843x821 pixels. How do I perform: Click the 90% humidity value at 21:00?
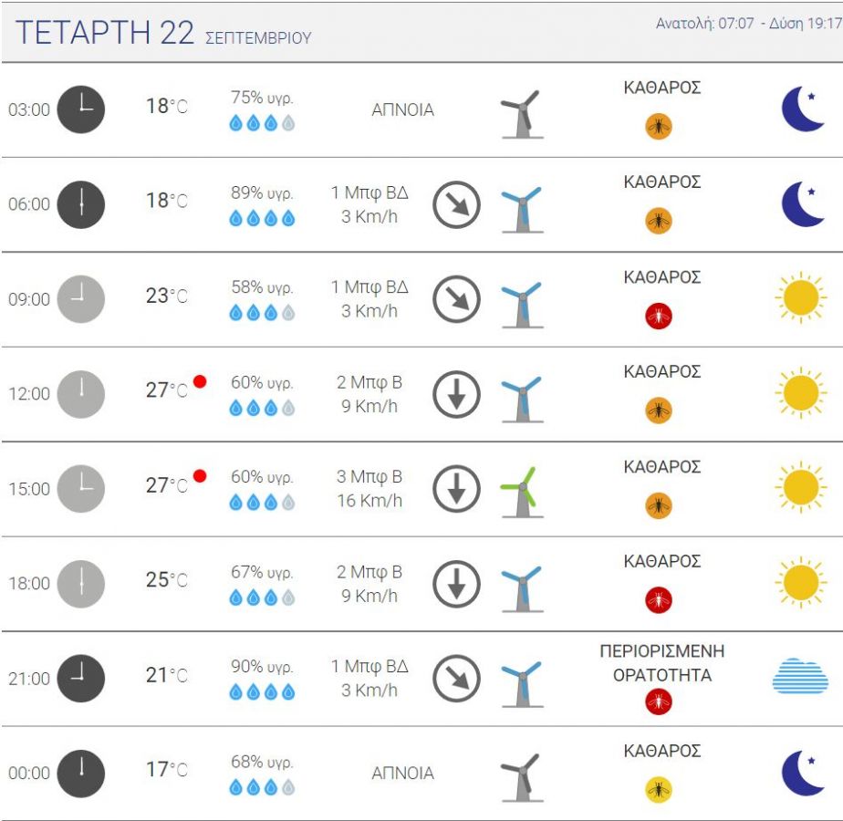[x=262, y=667]
